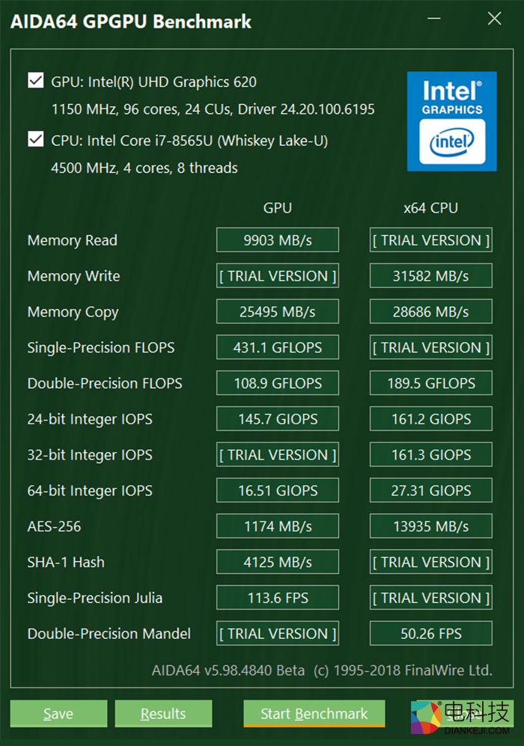Image resolution: width=524 pixels, height=746 pixels.
Task: Select the CPU AES-256 result field
Action: point(430,527)
